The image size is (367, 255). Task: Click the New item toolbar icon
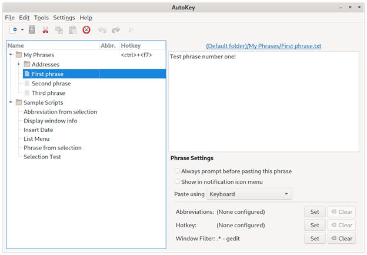click(x=13, y=29)
